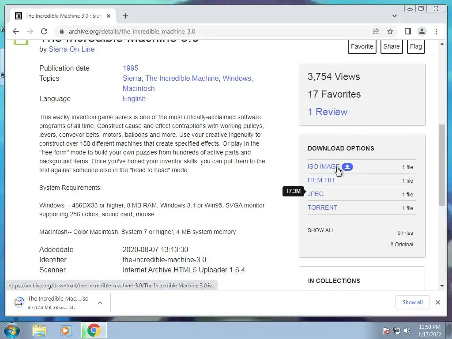Bookmark this page with the star
This screenshot has width=452, height=339.
[x=390, y=31]
